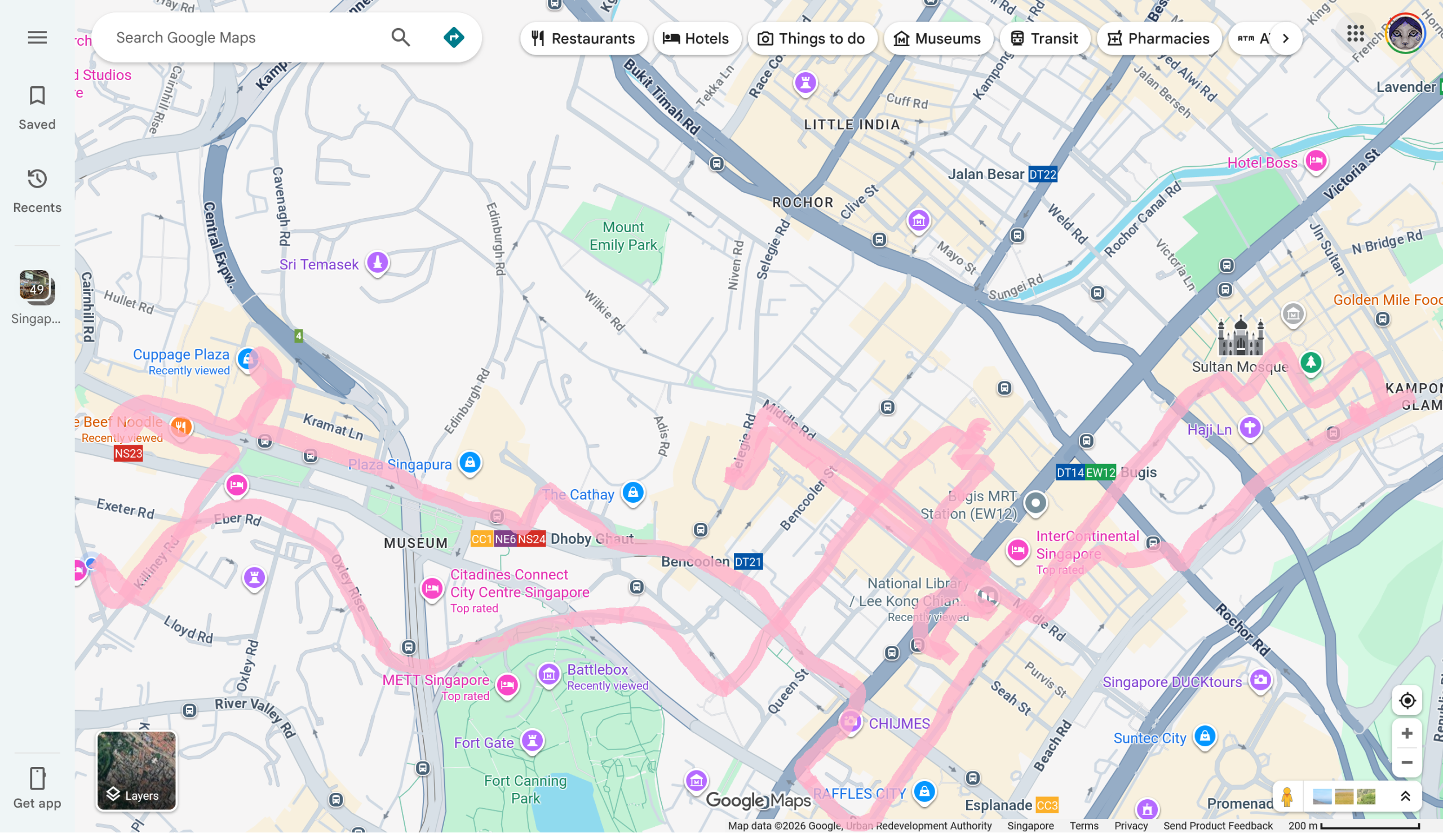Open the Terms link in footer
The width and height of the screenshot is (1443, 833).
(1084, 826)
